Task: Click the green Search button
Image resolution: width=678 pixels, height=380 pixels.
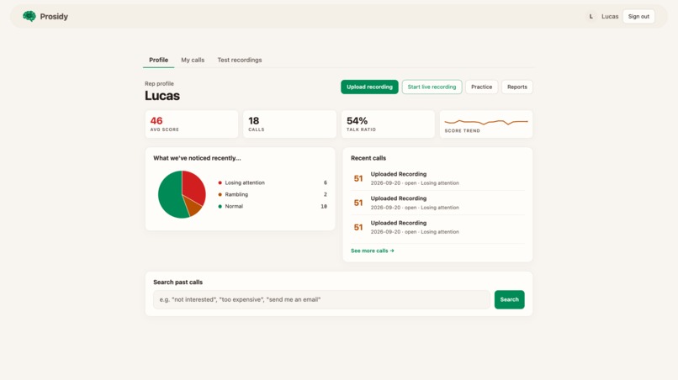Action: click(510, 299)
